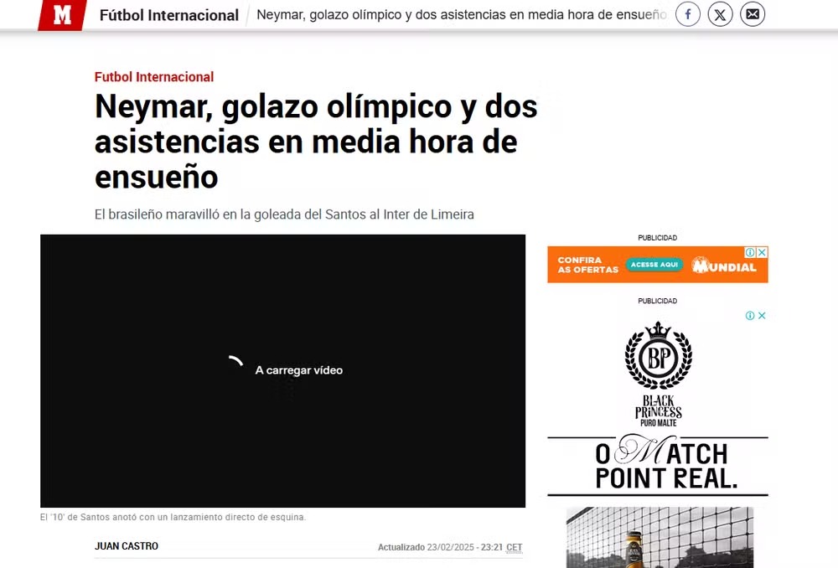The height and width of the screenshot is (568, 838).
Task: Click the Black Princess crest logo
Action: 658,356
